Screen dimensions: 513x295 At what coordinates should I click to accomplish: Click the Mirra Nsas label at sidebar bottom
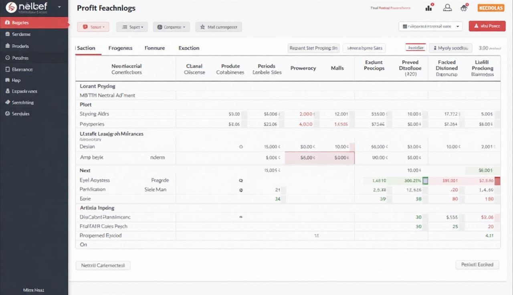(34, 290)
